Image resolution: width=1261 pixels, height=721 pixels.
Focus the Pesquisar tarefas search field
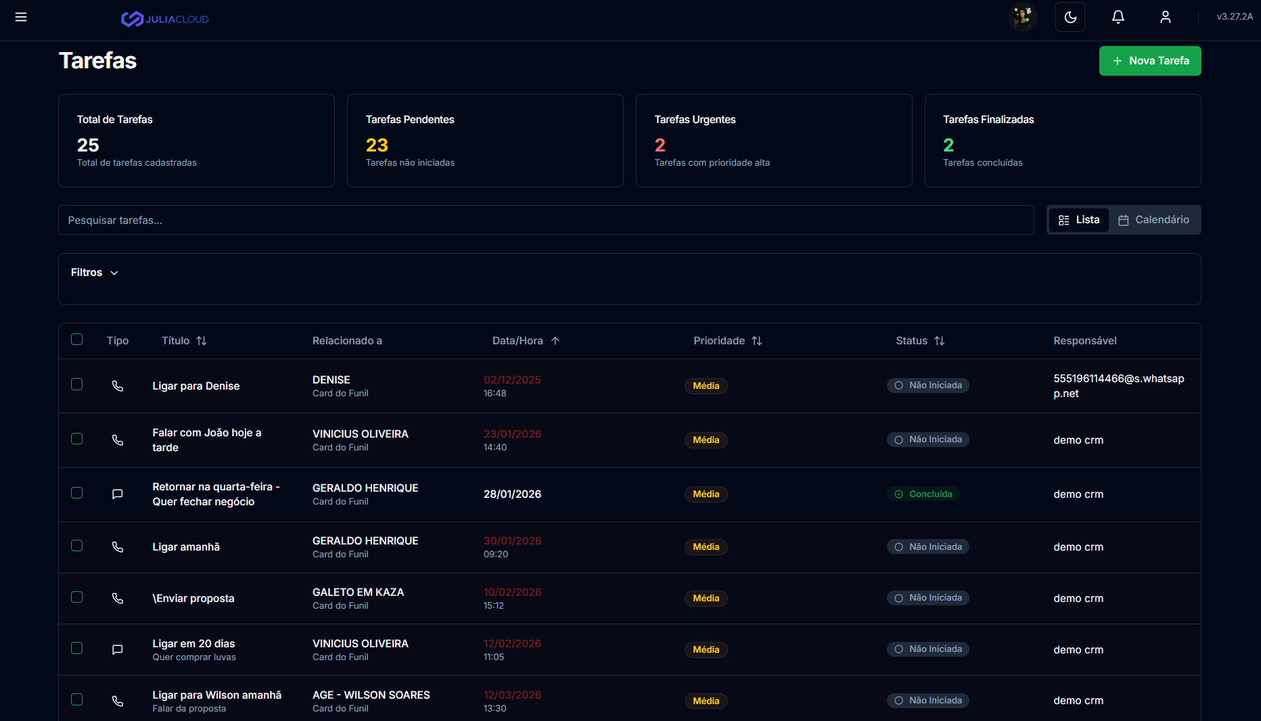pyautogui.click(x=546, y=220)
